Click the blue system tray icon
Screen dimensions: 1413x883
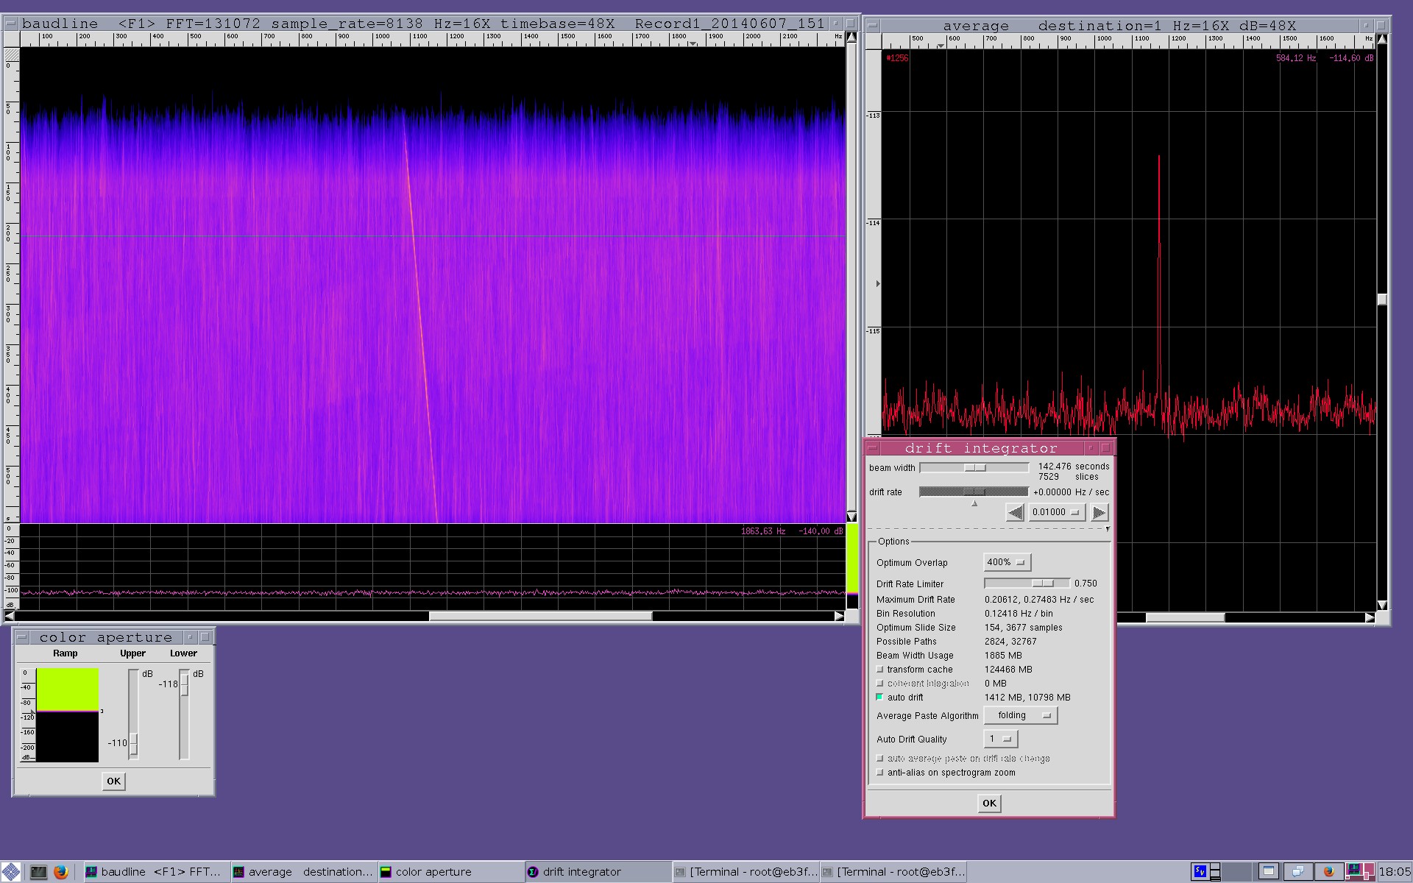[x=1200, y=872]
